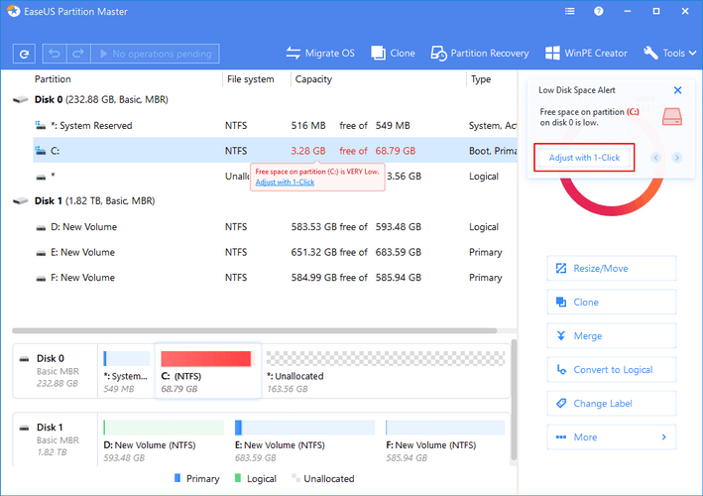703x496 pixels.
Task: Click the Capacity column header
Action: click(313, 79)
